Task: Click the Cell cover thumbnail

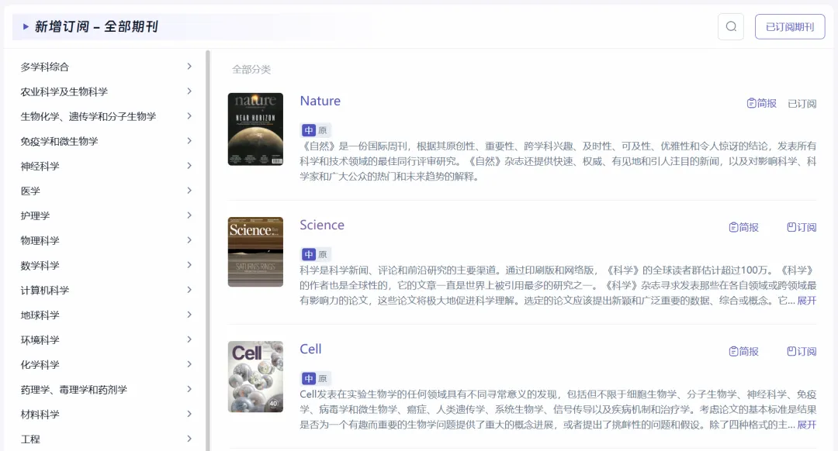Action: click(x=255, y=377)
